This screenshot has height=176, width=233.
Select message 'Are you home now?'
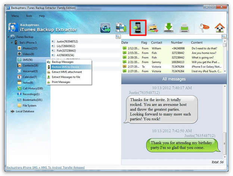(x=172, y=53)
